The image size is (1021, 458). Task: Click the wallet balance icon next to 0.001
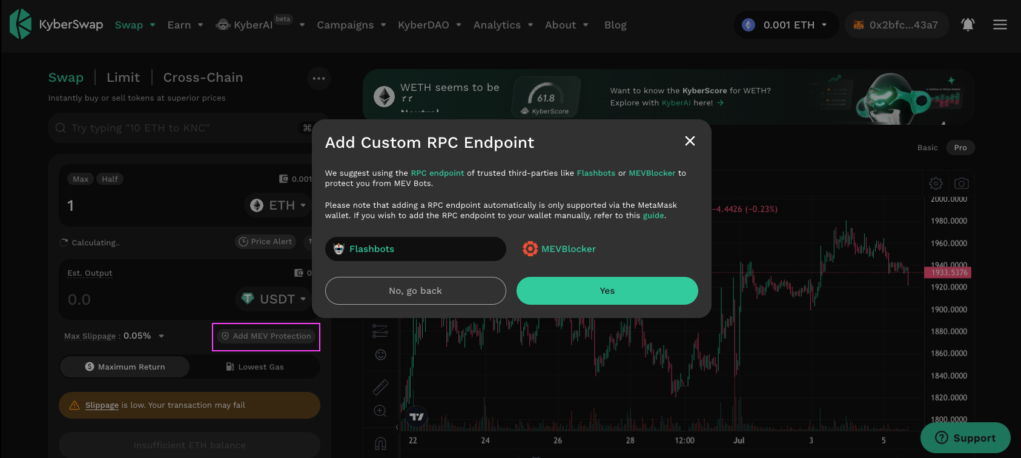pyautogui.click(x=283, y=179)
